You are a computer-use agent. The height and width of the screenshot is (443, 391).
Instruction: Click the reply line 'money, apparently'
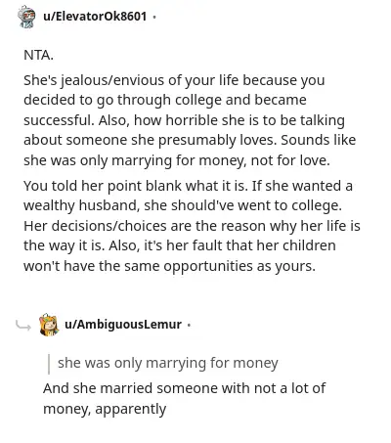[x=105, y=409]
